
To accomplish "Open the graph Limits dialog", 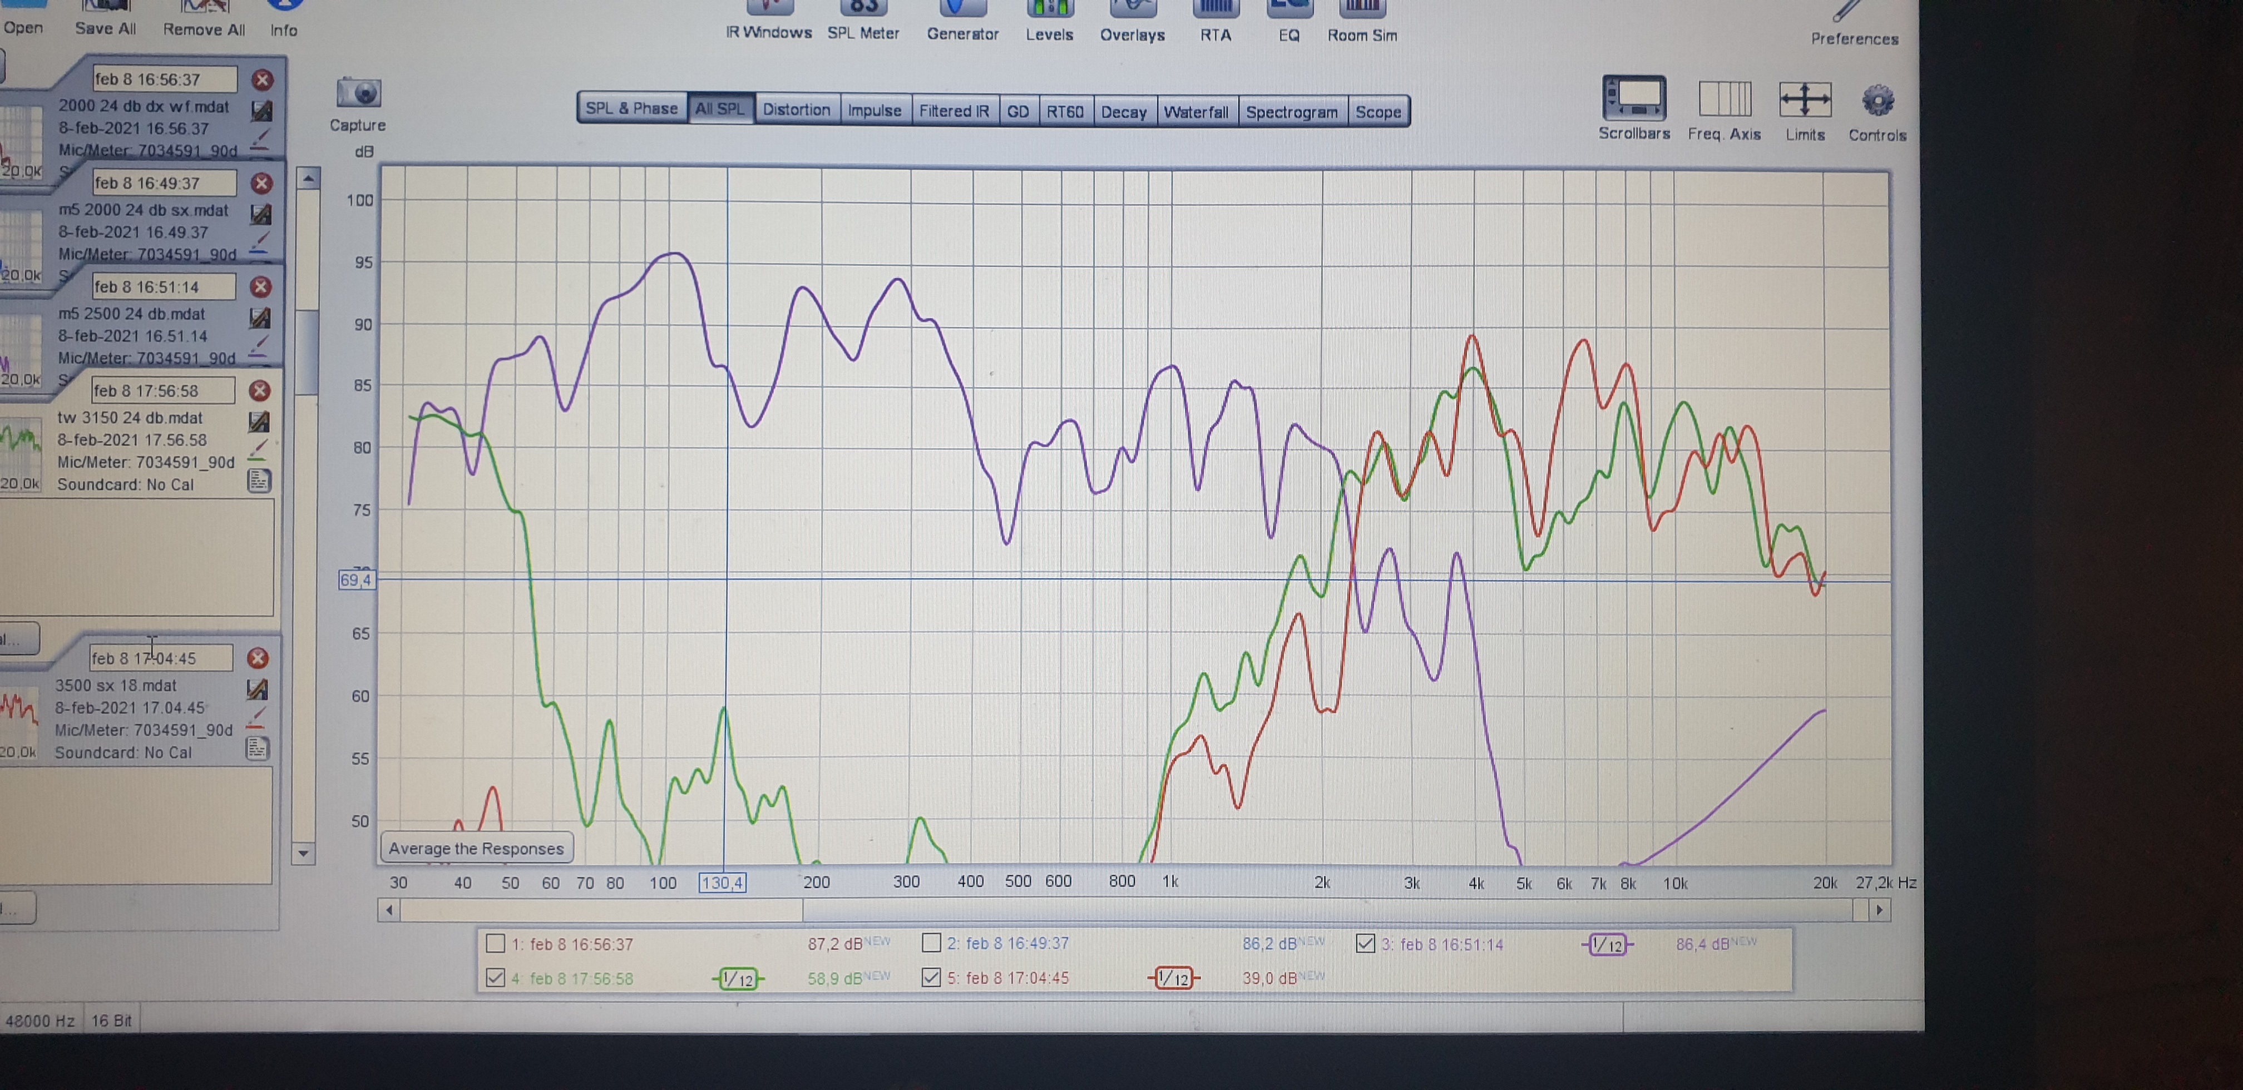I will 1805,111.
